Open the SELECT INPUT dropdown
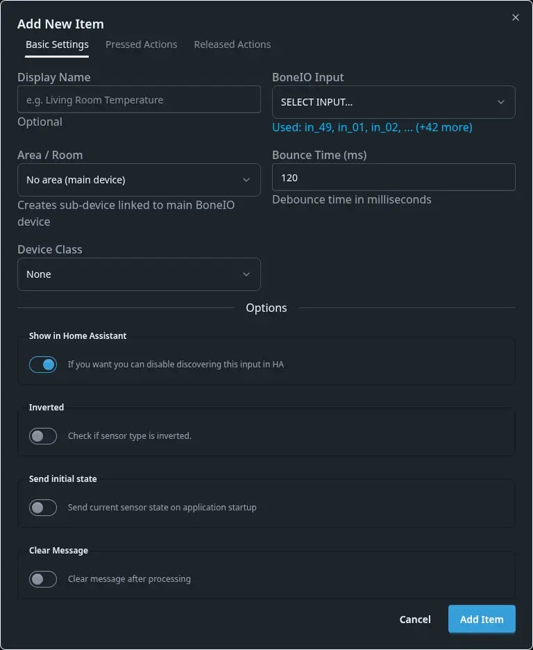 pos(394,101)
